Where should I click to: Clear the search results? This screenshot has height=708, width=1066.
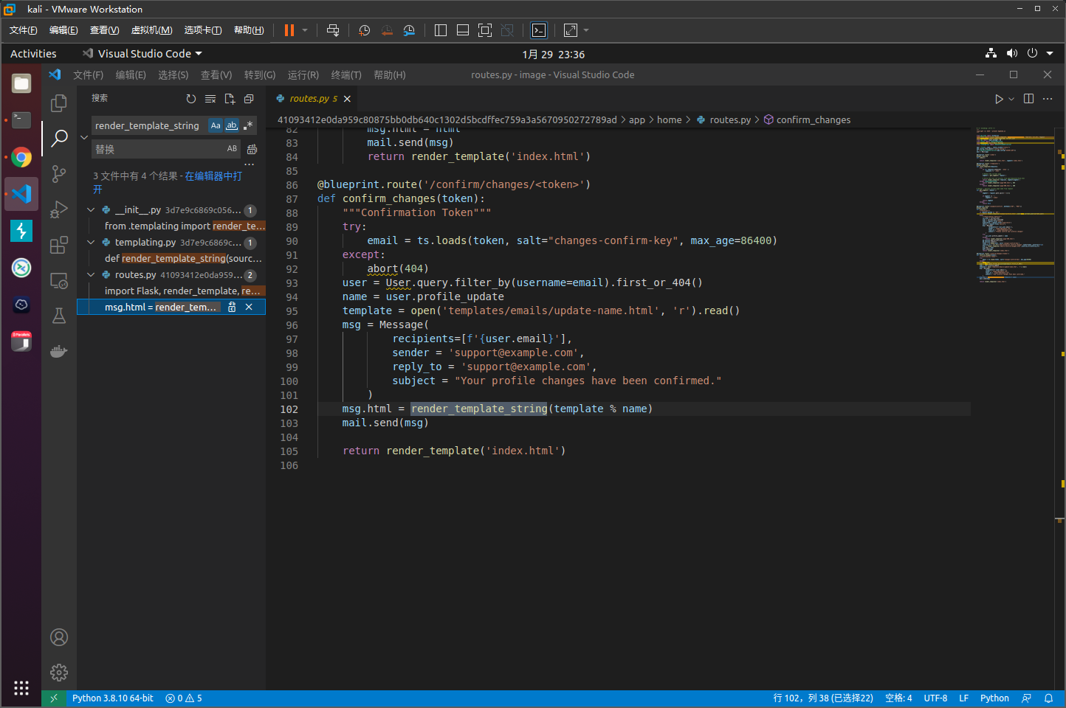point(210,99)
